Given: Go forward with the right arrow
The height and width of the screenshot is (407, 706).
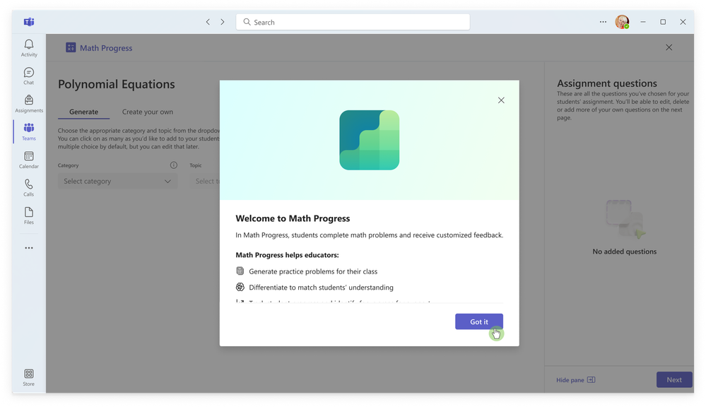Looking at the screenshot, I should (x=223, y=22).
